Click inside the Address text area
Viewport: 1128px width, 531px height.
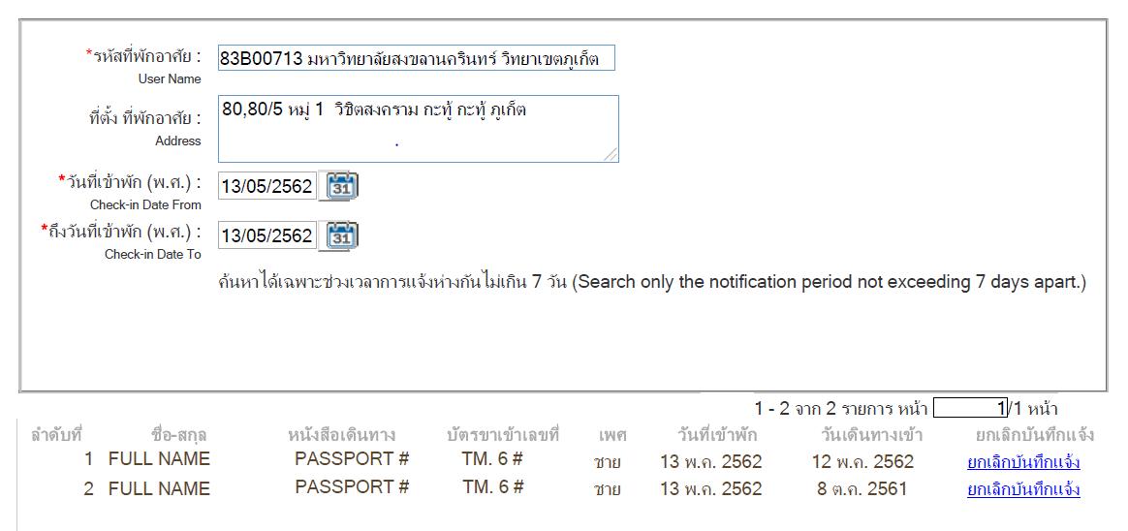pos(418,128)
